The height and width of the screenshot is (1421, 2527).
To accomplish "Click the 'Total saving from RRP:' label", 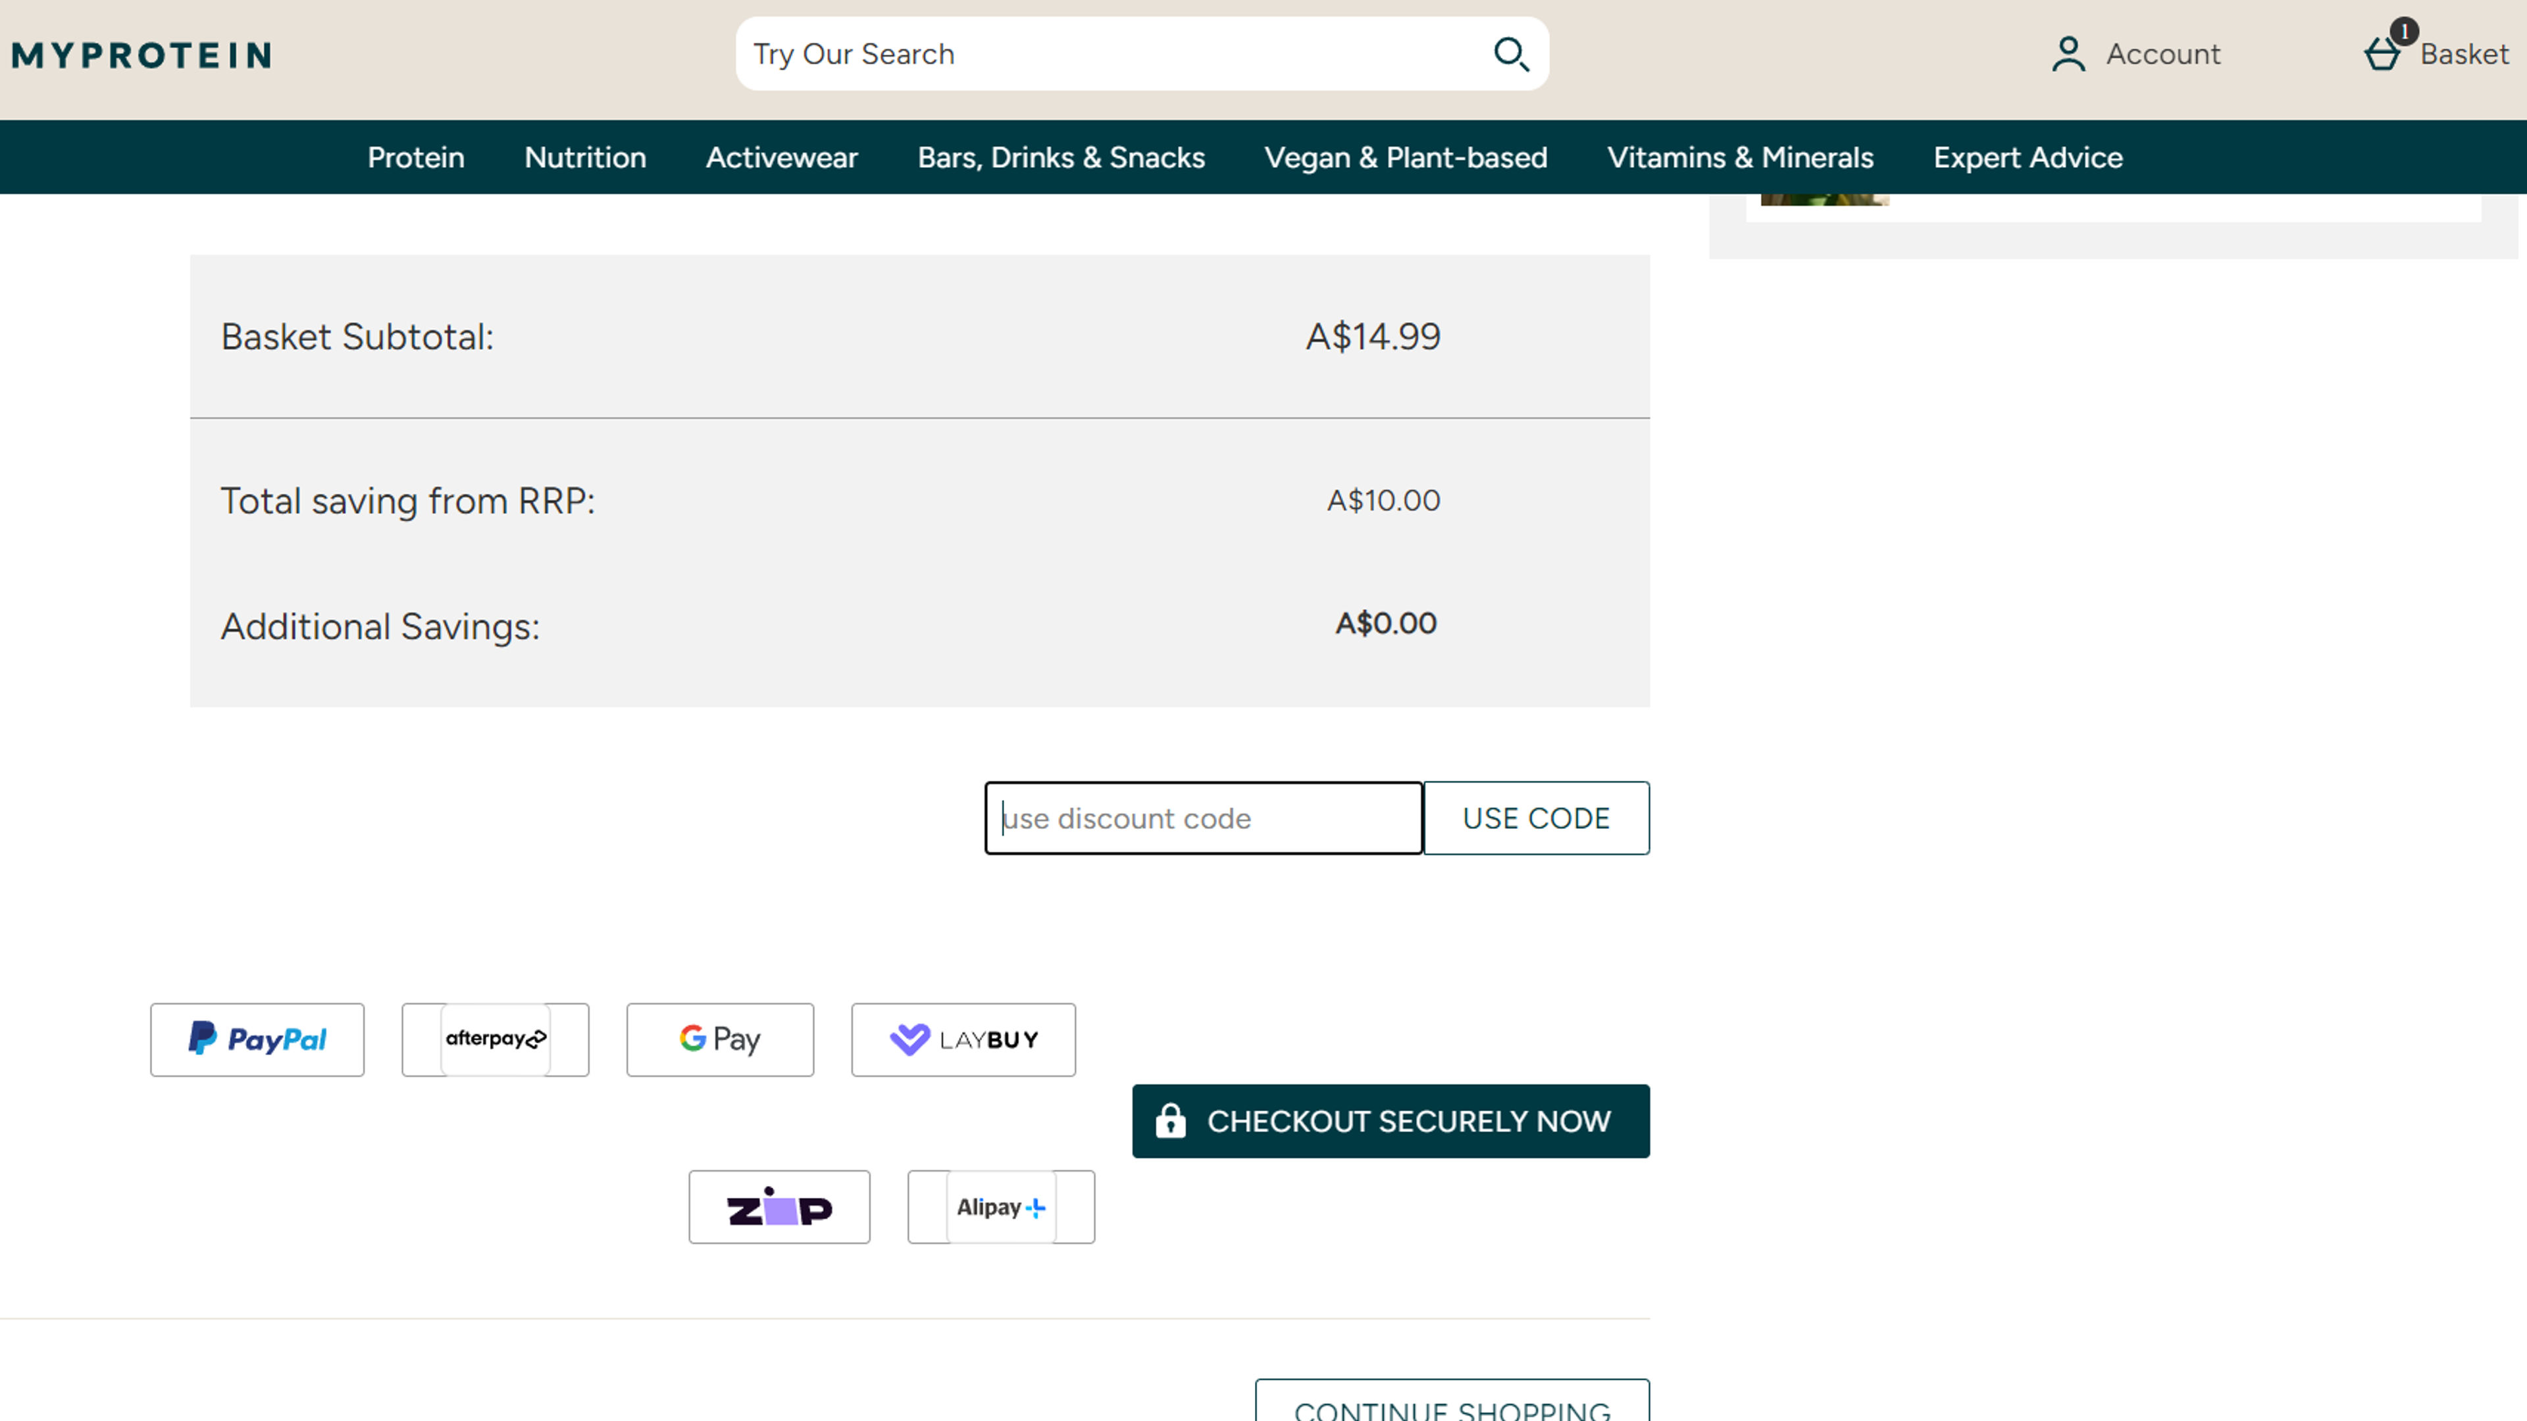I will (407, 501).
